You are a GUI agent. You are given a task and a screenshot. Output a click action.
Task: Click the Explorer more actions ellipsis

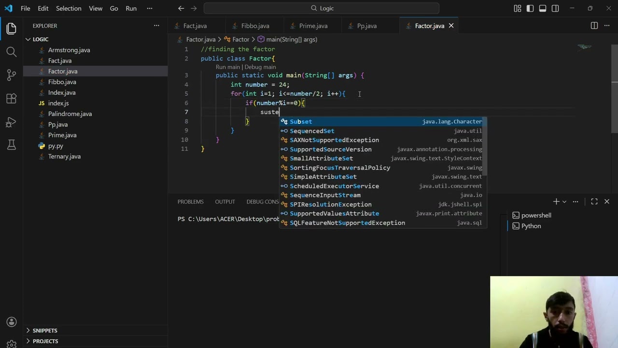point(156,26)
